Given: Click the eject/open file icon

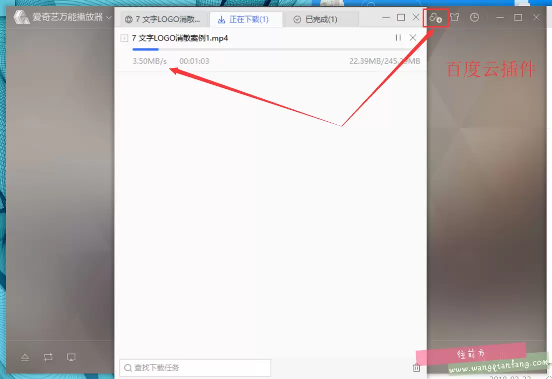Looking at the screenshot, I should point(25,357).
